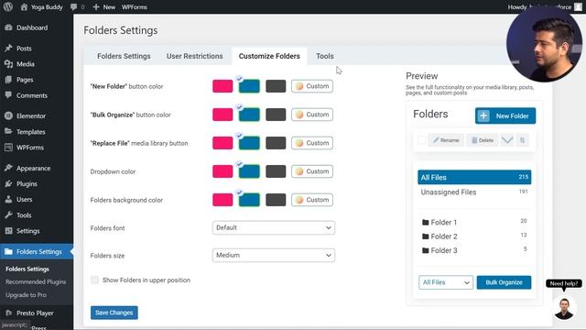
Task: Open Recommended Plugins submenu item
Action: coord(36,281)
